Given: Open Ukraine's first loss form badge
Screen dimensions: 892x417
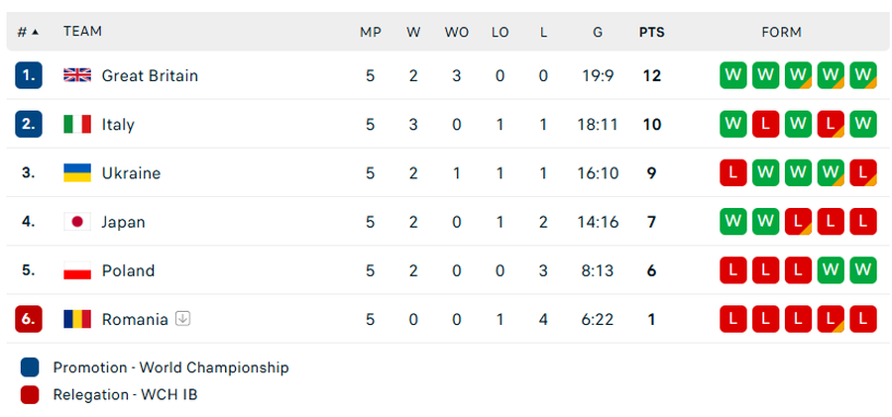Looking at the screenshot, I should (732, 172).
